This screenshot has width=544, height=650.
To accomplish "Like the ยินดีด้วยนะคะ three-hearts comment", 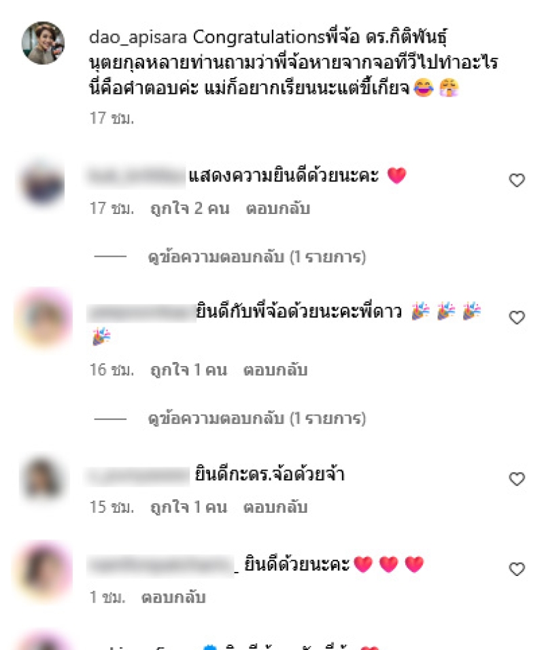I will coord(517,569).
